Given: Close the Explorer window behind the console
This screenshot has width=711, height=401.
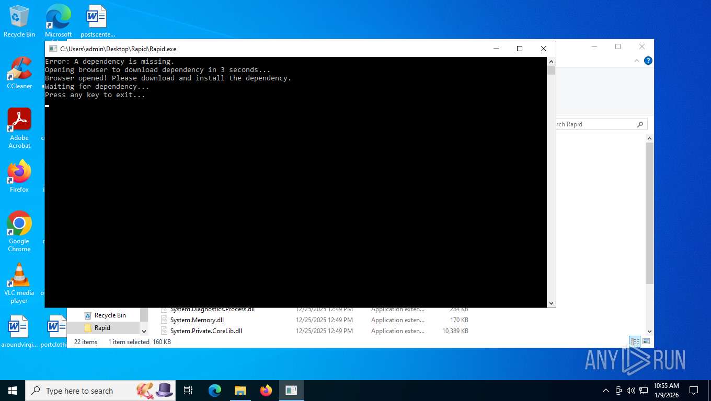Looking at the screenshot, I should click(x=642, y=46).
